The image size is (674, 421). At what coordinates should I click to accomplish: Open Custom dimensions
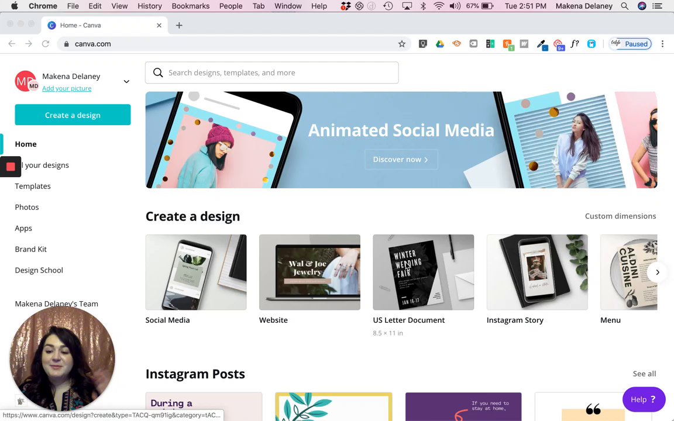[620, 216]
